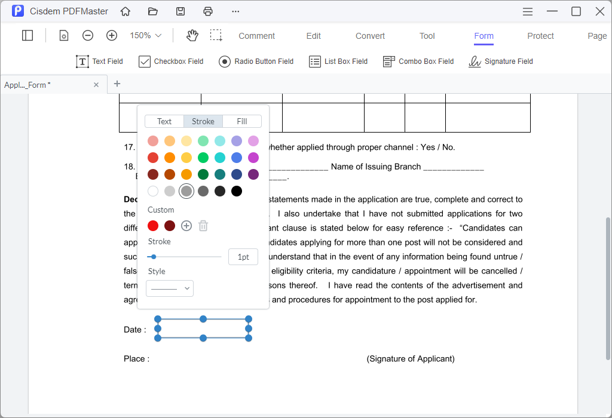Delete custom color with trash icon
Image resolution: width=612 pixels, height=418 pixels.
click(x=203, y=226)
